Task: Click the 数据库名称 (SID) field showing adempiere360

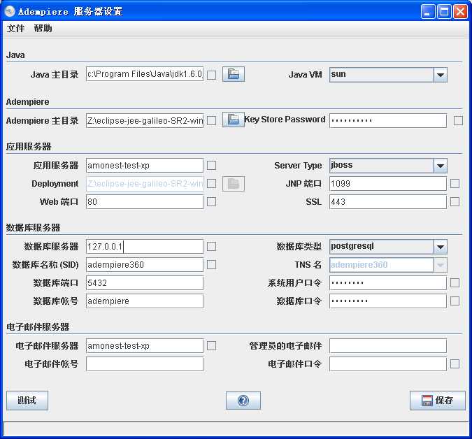Action: click(x=145, y=265)
